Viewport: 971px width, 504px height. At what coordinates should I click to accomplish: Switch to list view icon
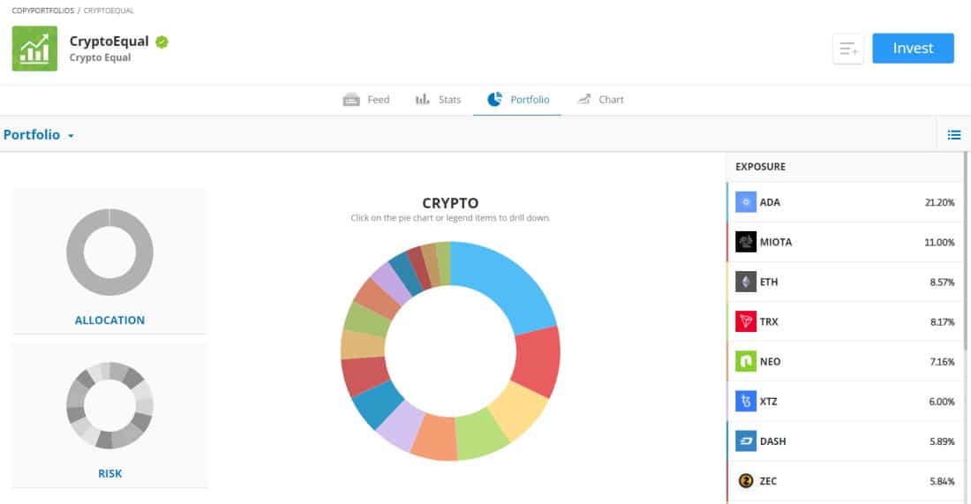tap(953, 134)
